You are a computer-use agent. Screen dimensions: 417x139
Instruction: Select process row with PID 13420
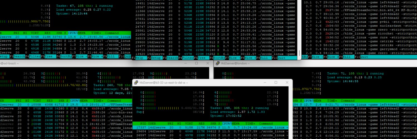click(215, 54)
